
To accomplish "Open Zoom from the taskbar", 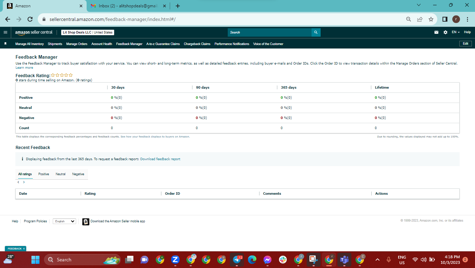I will (175, 260).
